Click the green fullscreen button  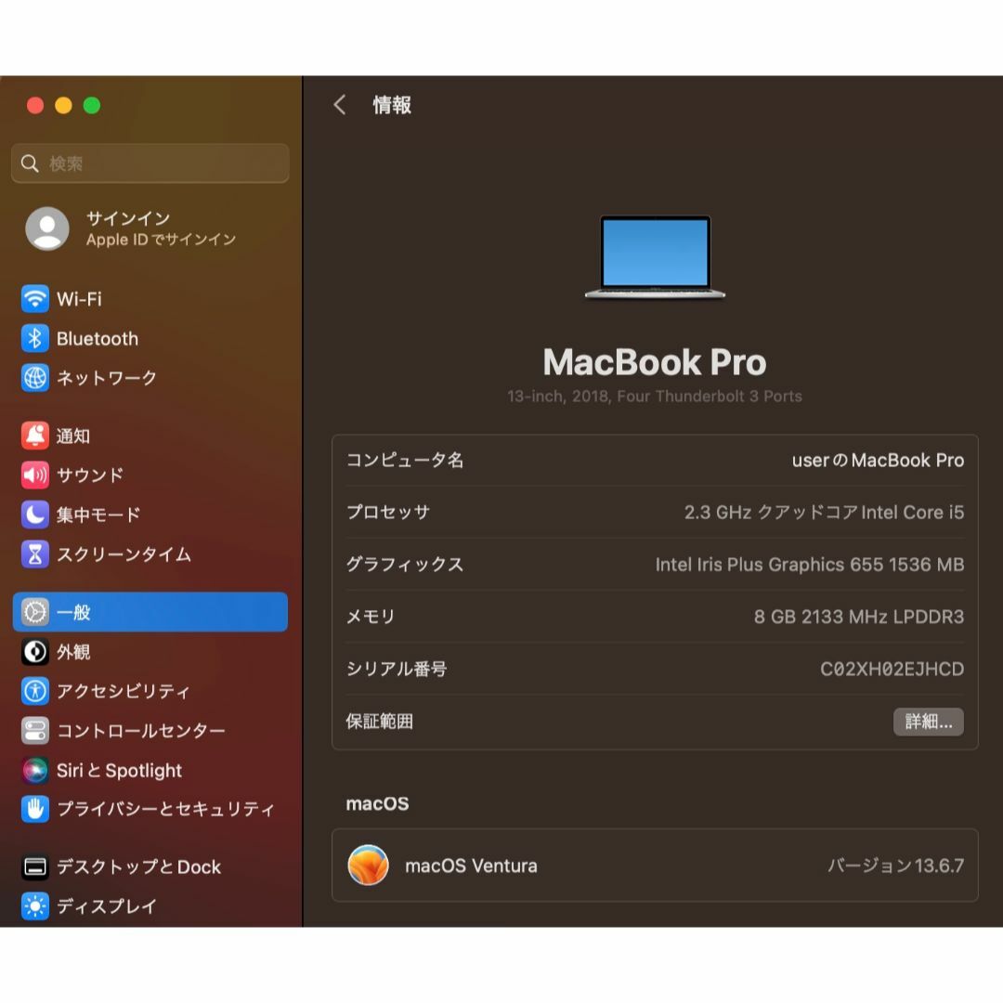pyautogui.click(x=91, y=105)
